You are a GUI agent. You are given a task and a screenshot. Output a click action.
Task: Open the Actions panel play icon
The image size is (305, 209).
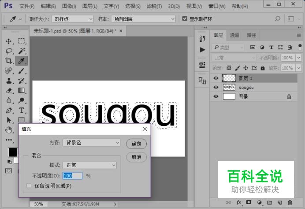202,50
